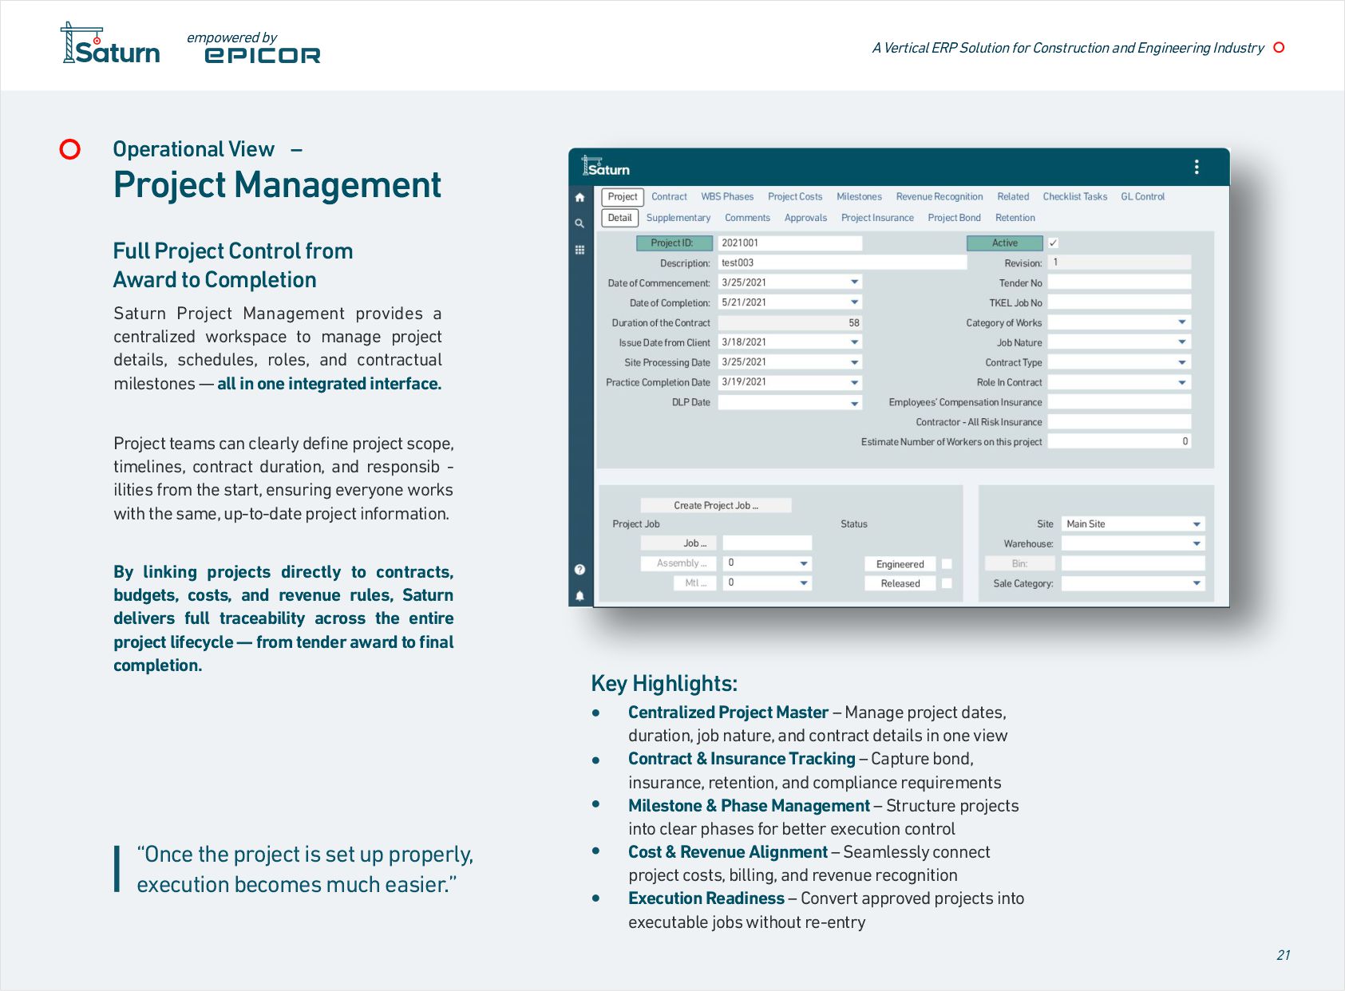The width and height of the screenshot is (1345, 991).
Task: Open the notifications bell icon
Action: [x=580, y=595]
